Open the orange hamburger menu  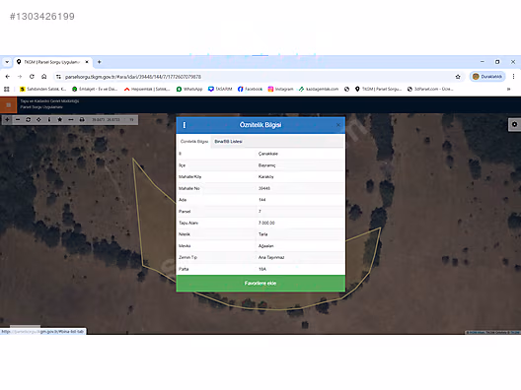[x=9, y=105]
